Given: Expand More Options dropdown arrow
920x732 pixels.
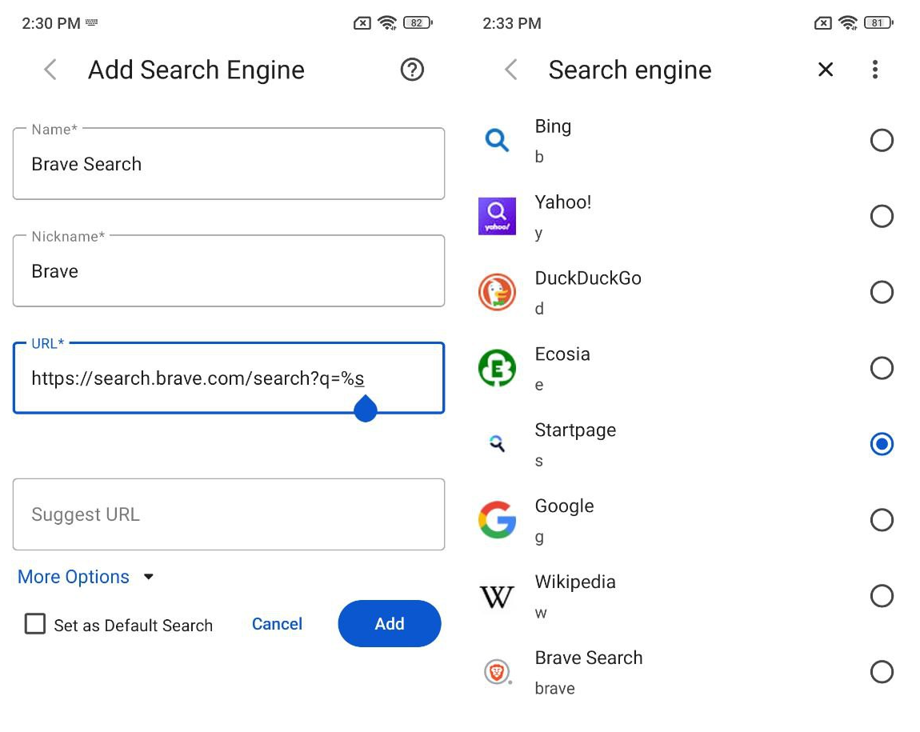Looking at the screenshot, I should point(148,577).
